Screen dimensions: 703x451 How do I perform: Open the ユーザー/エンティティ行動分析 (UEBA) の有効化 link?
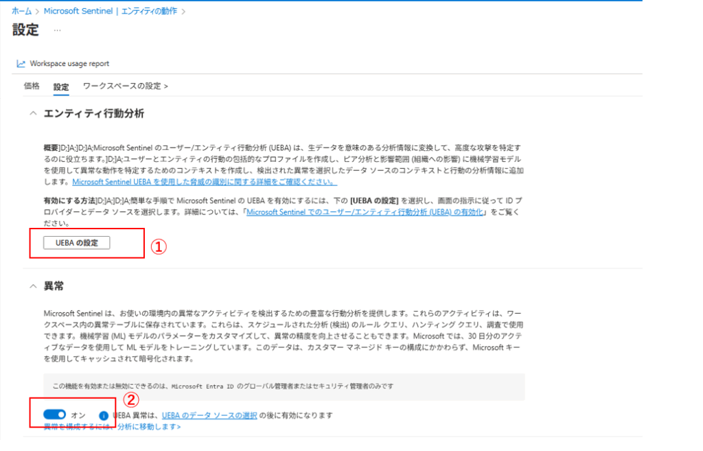(x=365, y=212)
